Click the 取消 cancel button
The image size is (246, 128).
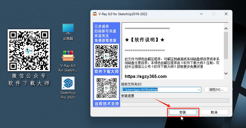(214, 112)
